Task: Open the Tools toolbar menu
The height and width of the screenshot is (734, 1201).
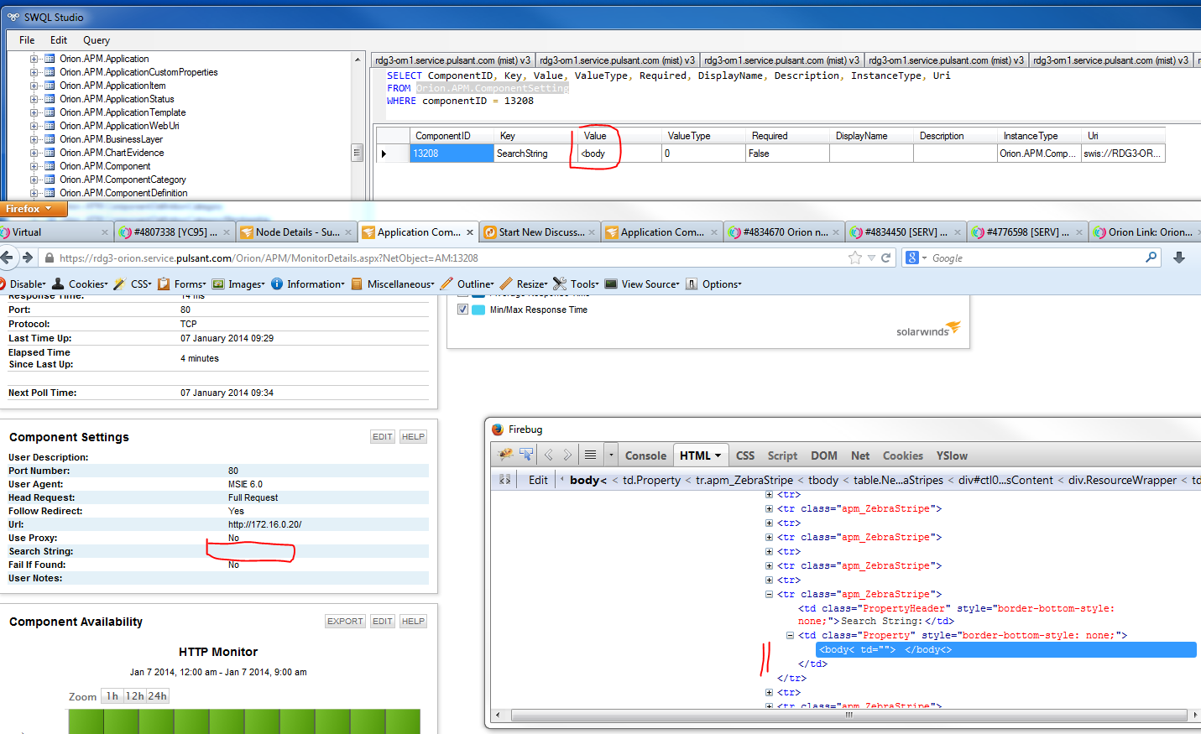Action: tap(577, 284)
